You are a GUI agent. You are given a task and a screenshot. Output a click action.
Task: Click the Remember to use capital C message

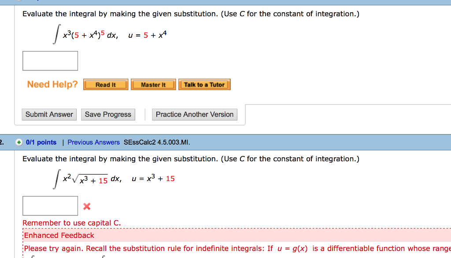(x=72, y=223)
